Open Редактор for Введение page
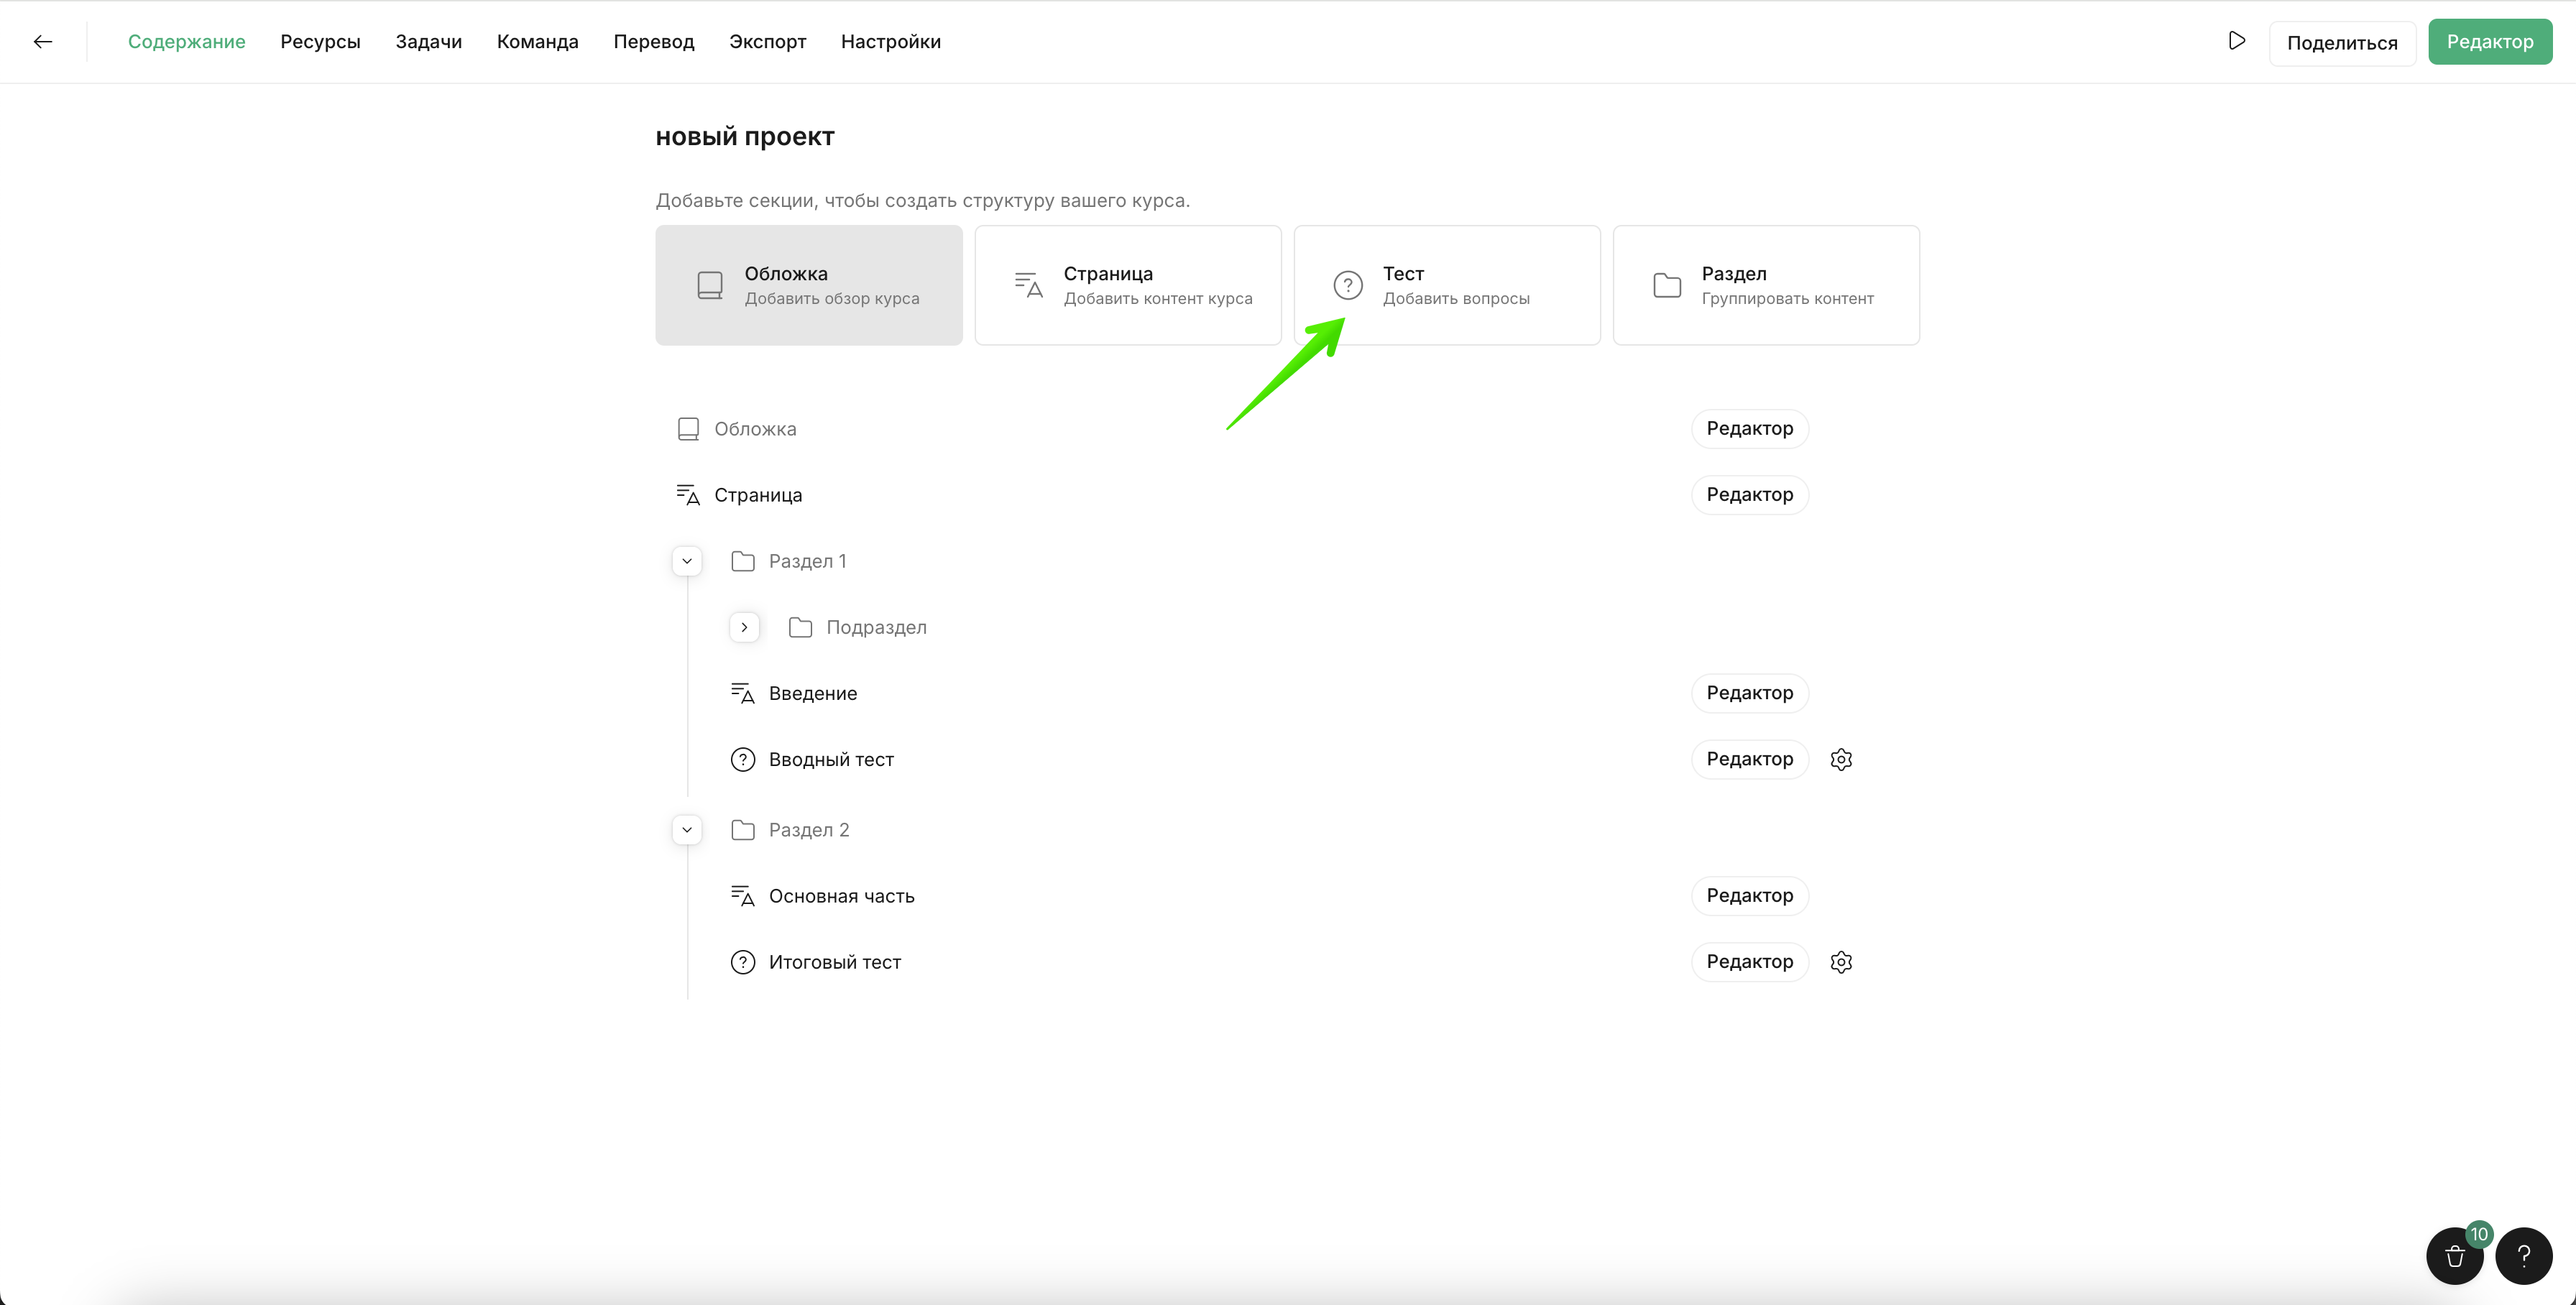2576x1305 pixels. coord(1749,693)
